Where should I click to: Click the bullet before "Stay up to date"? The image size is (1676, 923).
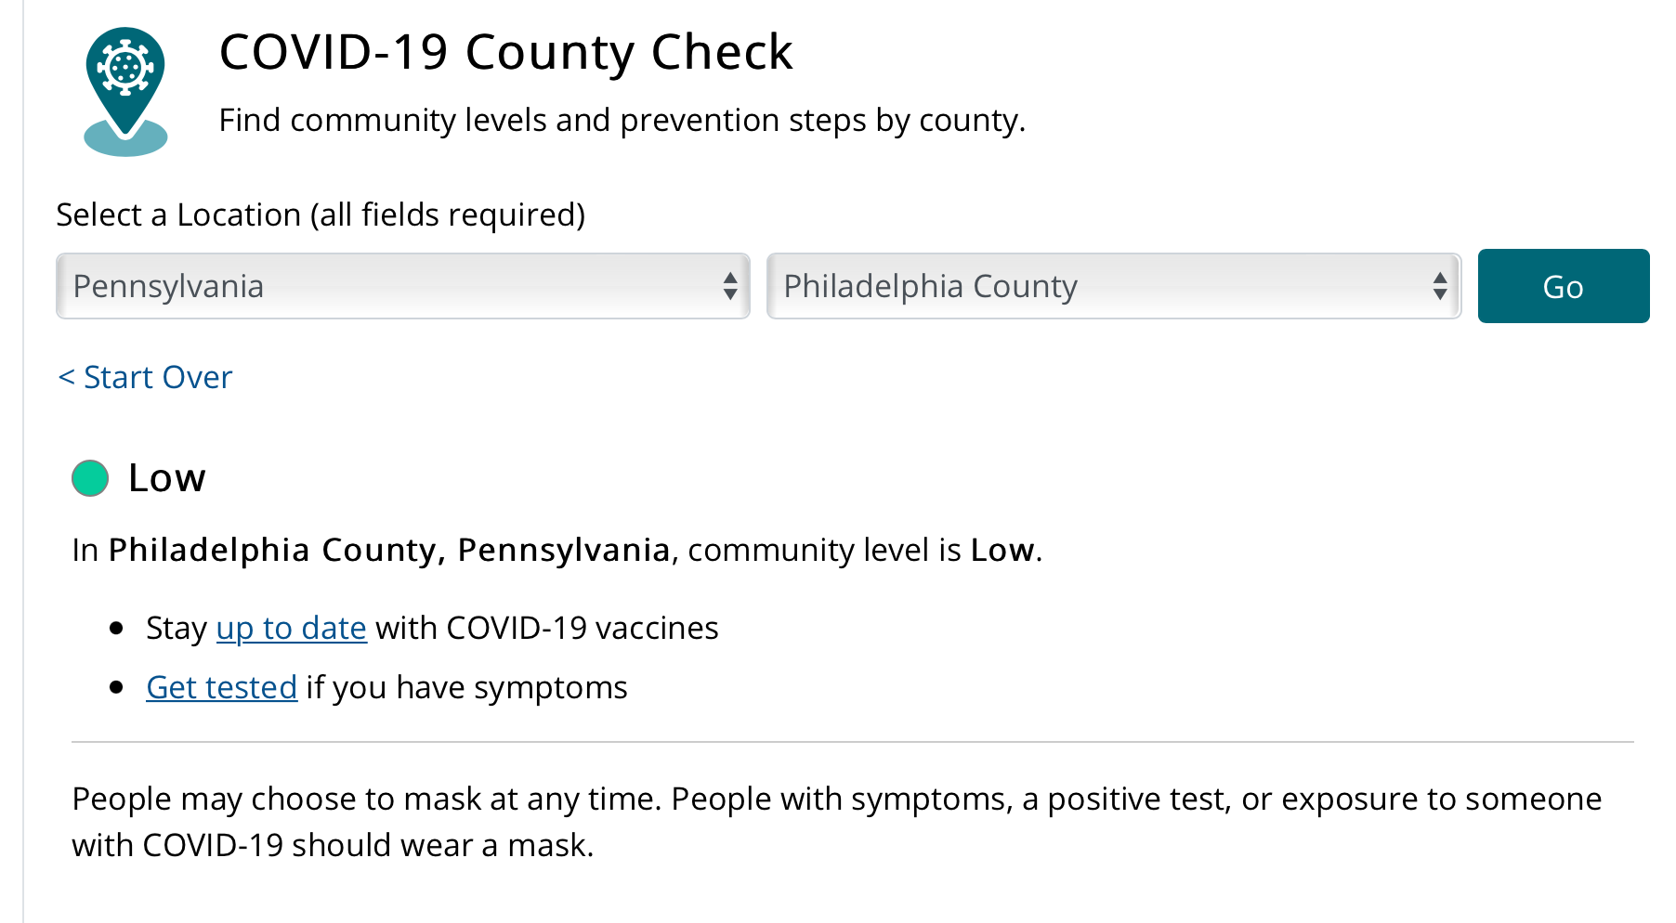[116, 629]
